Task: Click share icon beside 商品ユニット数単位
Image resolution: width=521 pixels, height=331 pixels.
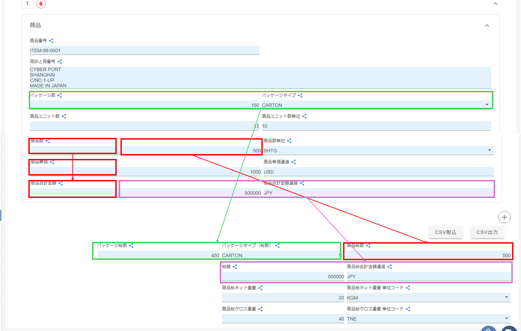Action: click(x=304, y=116)
